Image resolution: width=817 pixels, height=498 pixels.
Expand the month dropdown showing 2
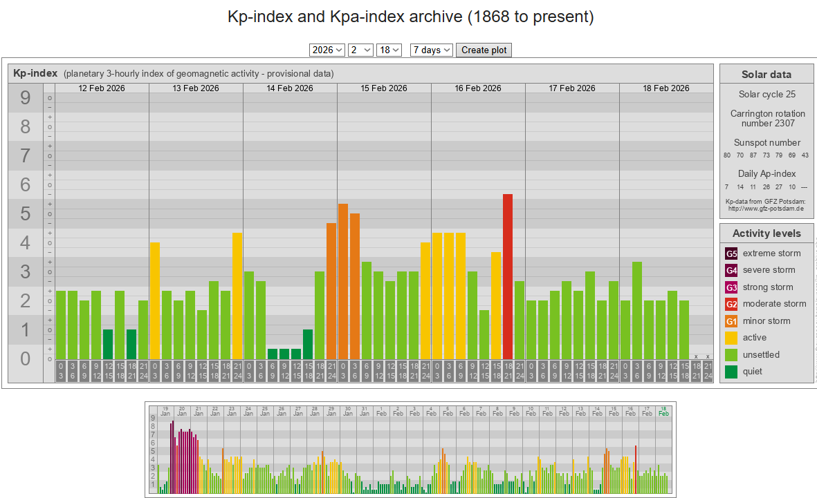(x=360, y=50)
